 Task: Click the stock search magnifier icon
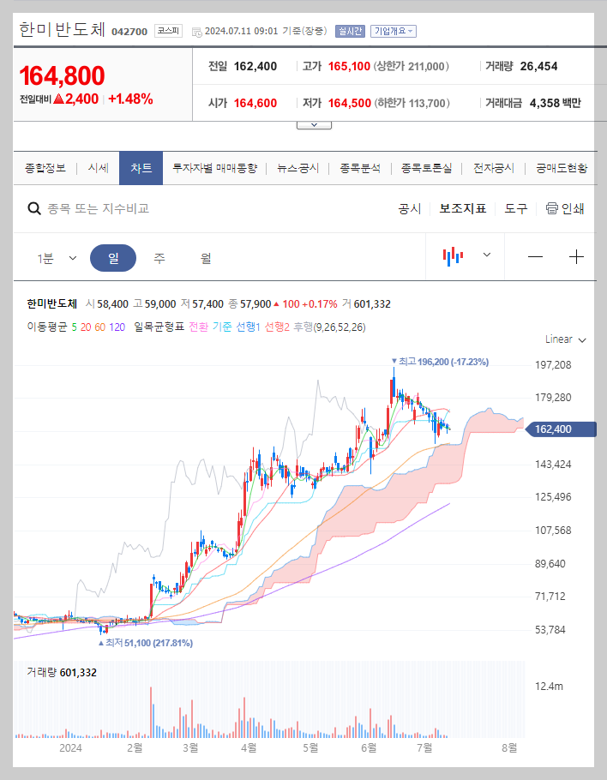(x=34, y=208)
